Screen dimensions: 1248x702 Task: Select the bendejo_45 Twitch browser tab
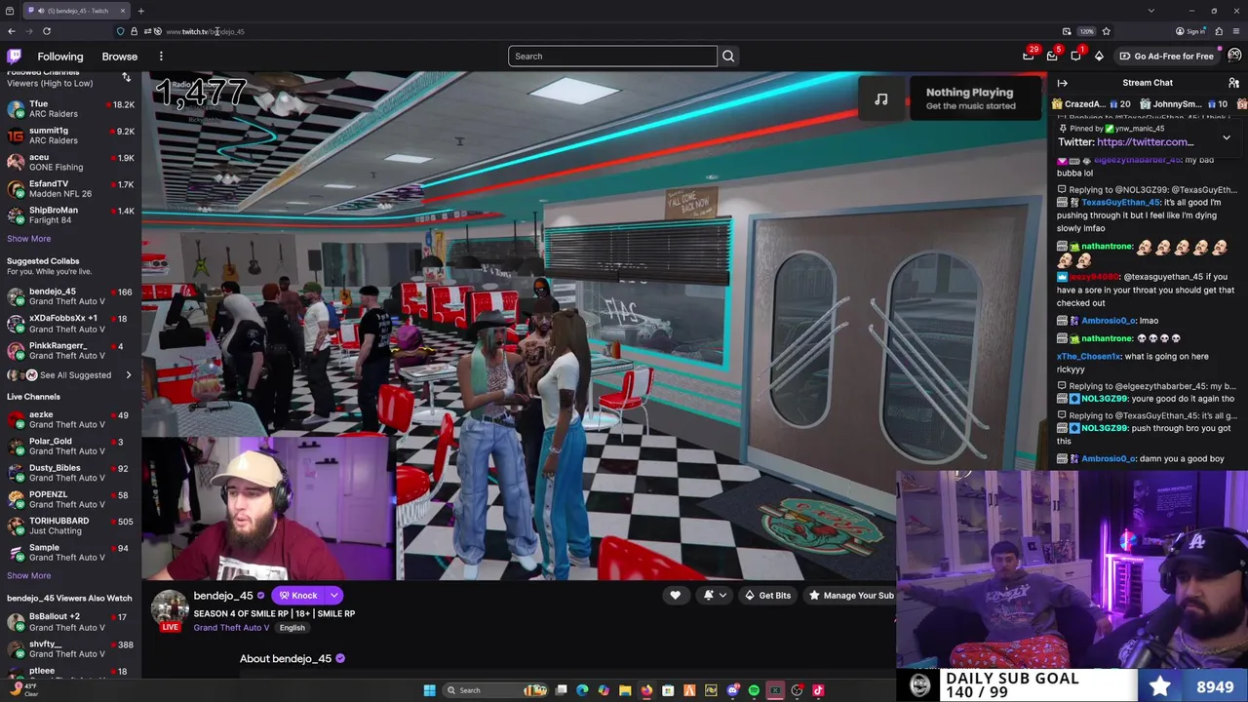pyautogui.click(x=76, y=11)
